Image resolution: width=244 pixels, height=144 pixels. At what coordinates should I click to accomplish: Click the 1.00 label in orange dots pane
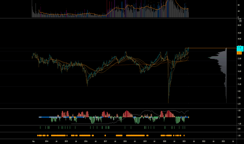[x=239, y=136]
